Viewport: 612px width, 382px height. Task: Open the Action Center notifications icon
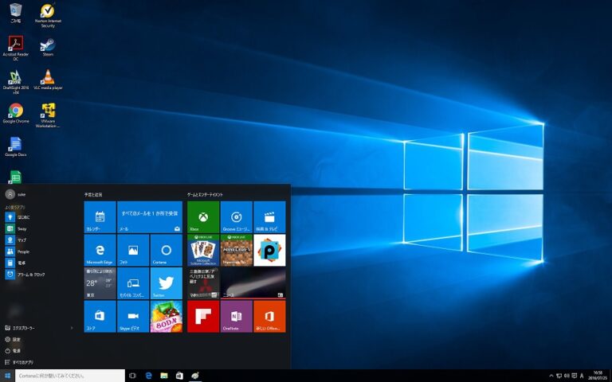[x=574, y=376]
